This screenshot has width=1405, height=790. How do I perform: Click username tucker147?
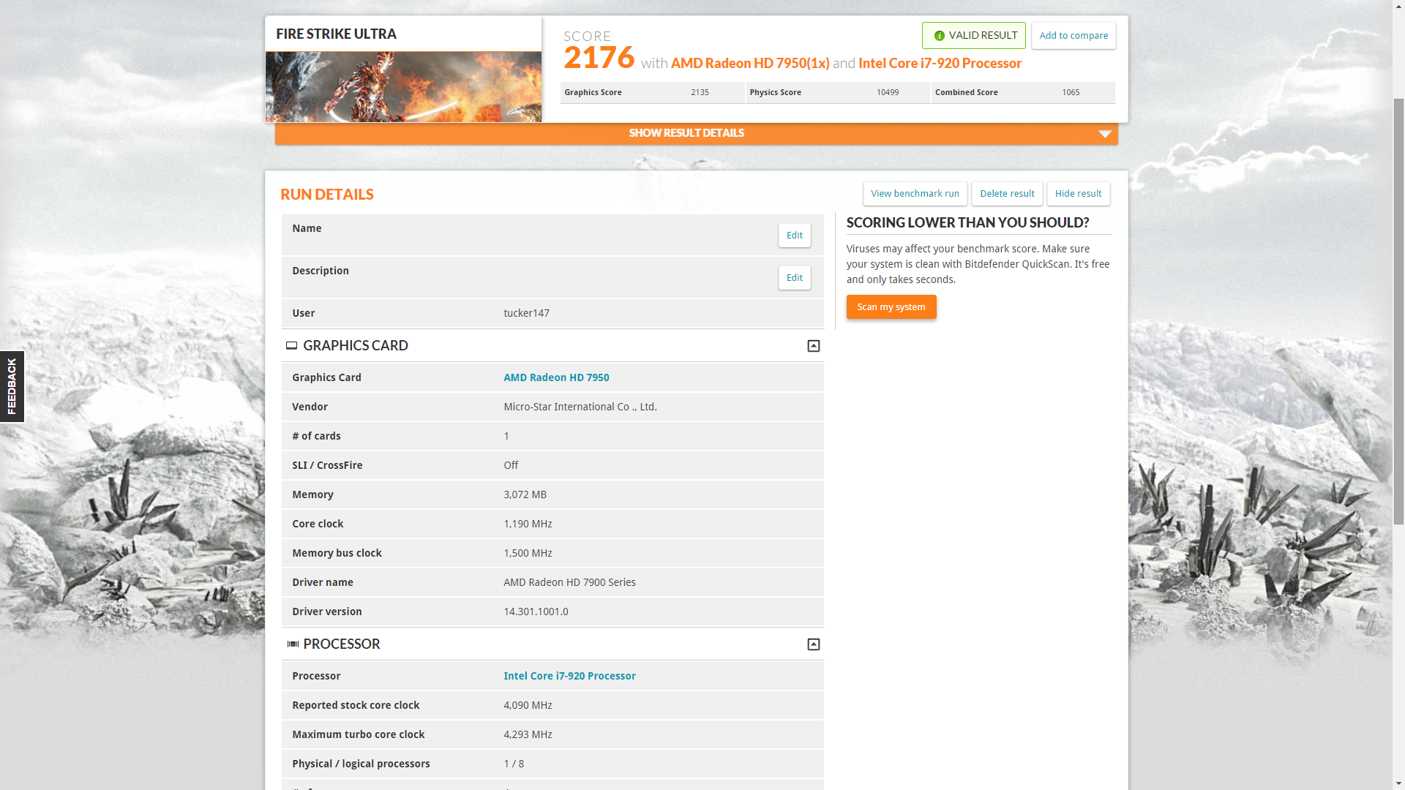(x=526, y=313)
